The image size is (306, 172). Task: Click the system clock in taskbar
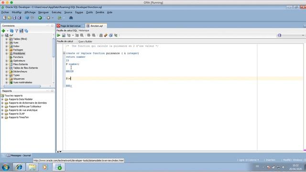click(295, 167)
